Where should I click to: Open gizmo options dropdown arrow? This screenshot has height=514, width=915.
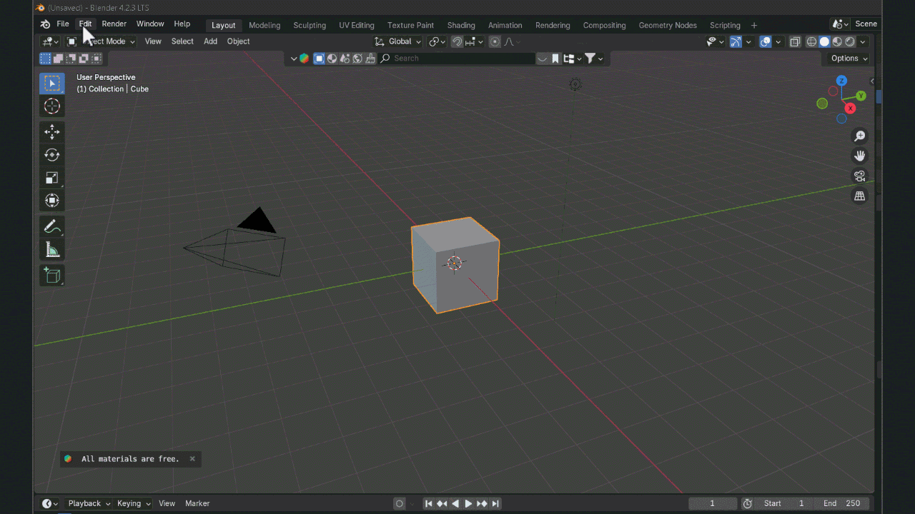click(748, 41)
